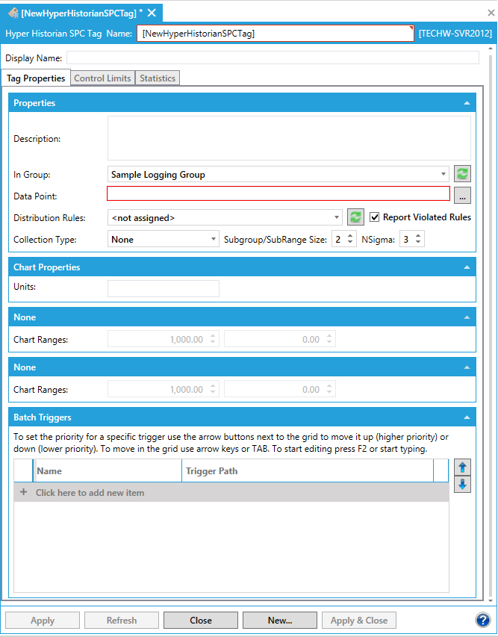Open the Collection Type dropdown

(213, 240)
